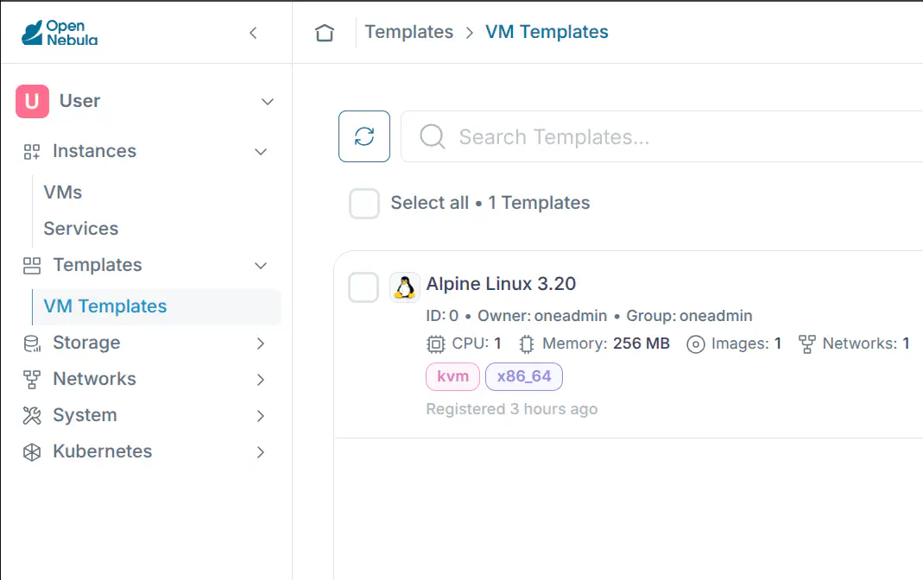Screen dimensions: 923x580
Task: Click 'ID: 0' text
Action: pyautogui.click(x=442, y=316)
